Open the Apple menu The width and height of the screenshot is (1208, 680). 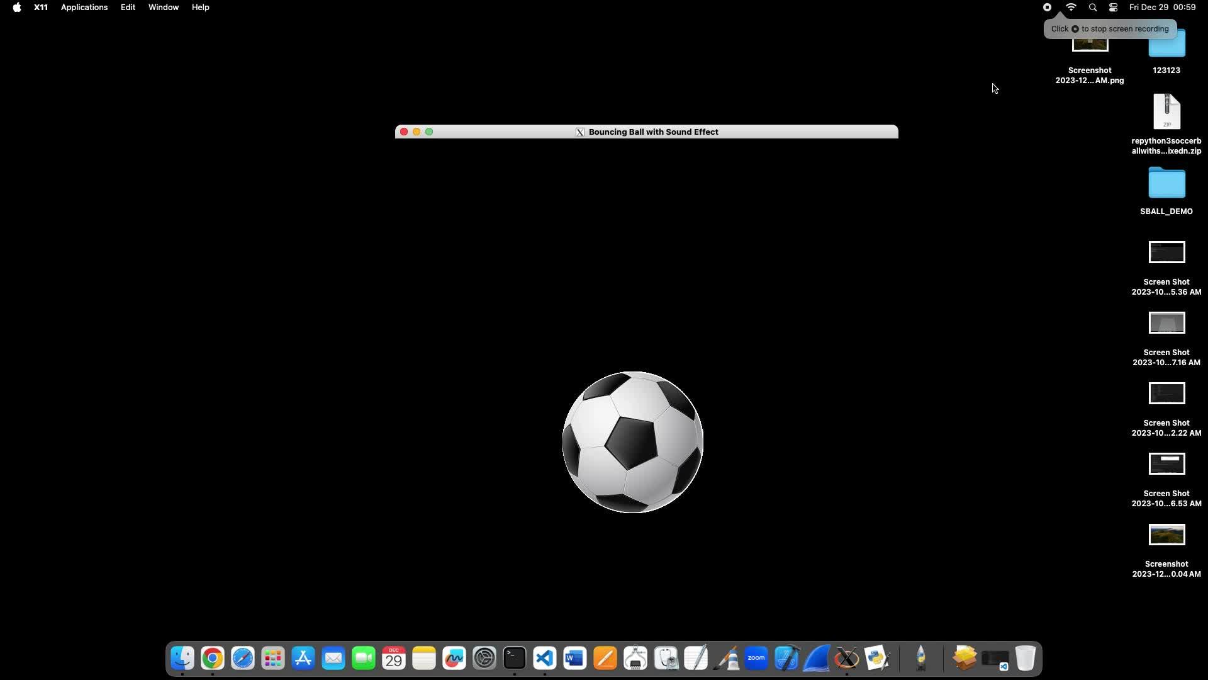17,8
